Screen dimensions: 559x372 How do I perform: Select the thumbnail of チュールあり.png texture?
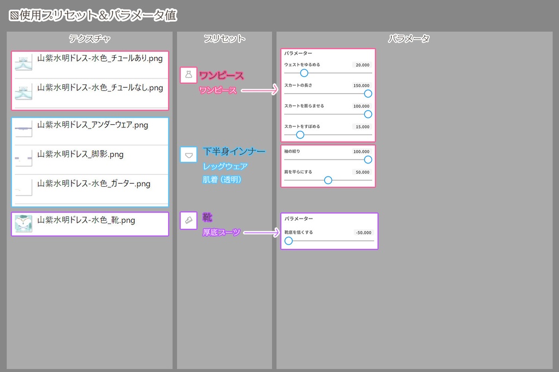click(x=23, y=62)
